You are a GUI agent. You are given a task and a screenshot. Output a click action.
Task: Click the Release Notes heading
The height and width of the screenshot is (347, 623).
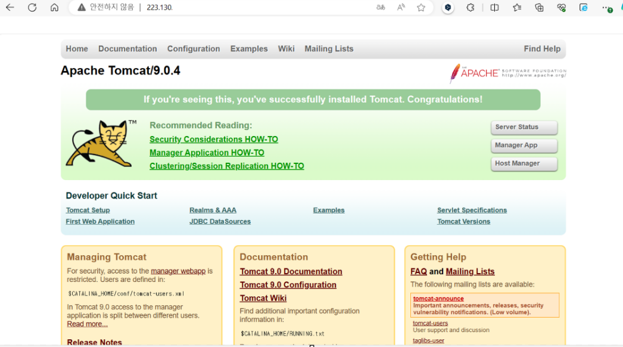click(x=94, y=342)
